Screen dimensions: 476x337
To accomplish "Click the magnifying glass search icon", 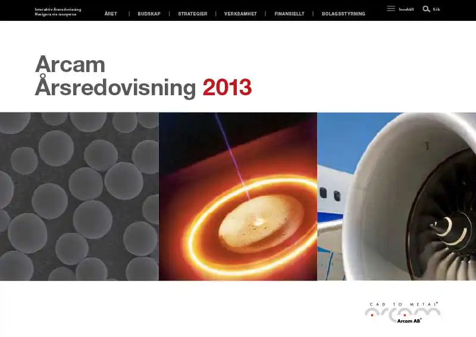I will (x=426, y=9).
